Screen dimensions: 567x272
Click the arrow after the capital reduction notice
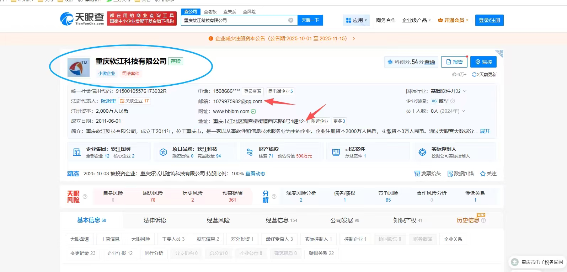(354, 39)
